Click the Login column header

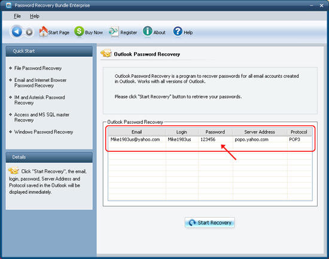click(x=182, y=132)
